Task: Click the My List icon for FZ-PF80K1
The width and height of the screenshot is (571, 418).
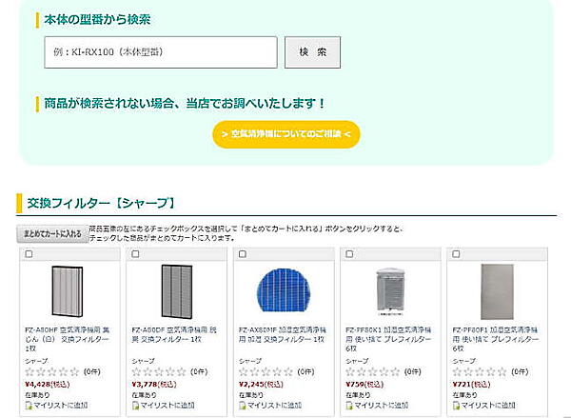Action: pos(349,406)
